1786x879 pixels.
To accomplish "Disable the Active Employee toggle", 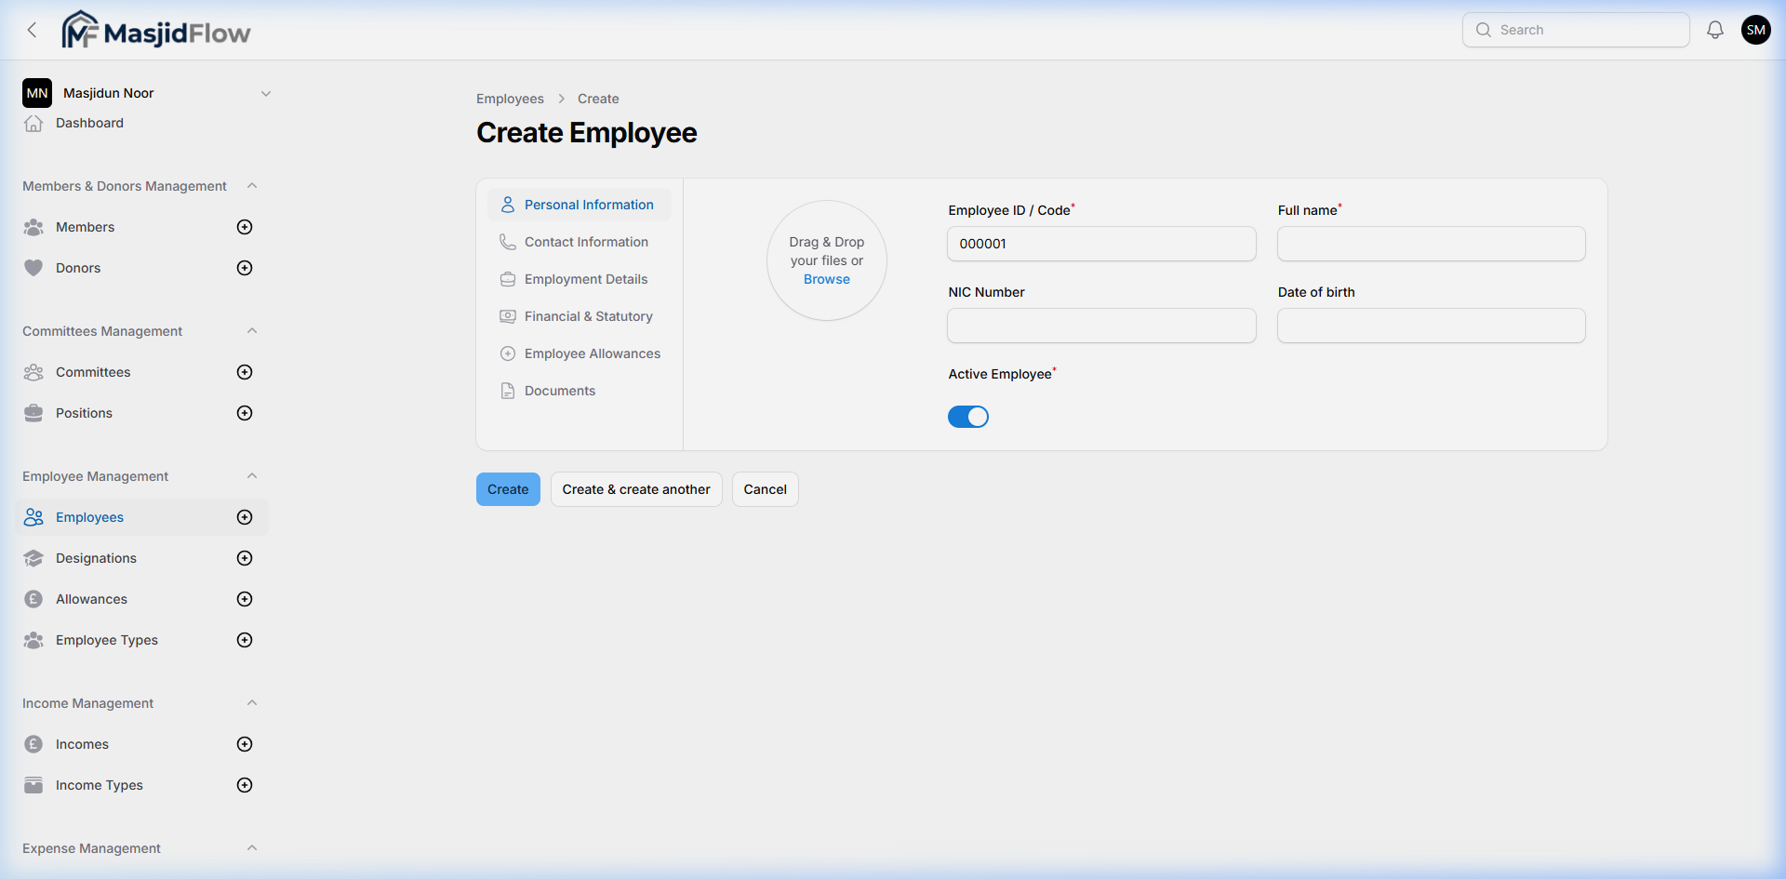I will tap(967, 416).
